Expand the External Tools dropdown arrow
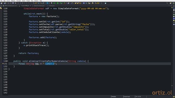The height and width of the screenshot is (98, 175). pos(66,3)
